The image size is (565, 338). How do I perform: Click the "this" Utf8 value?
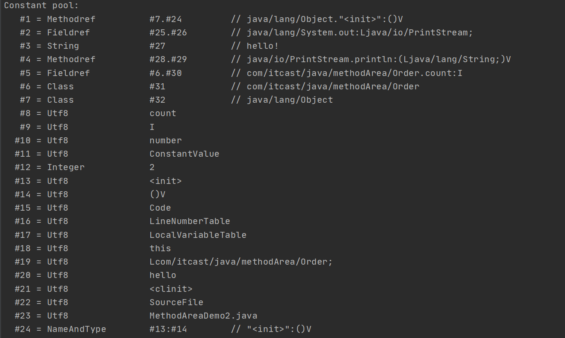click(160, 248)
